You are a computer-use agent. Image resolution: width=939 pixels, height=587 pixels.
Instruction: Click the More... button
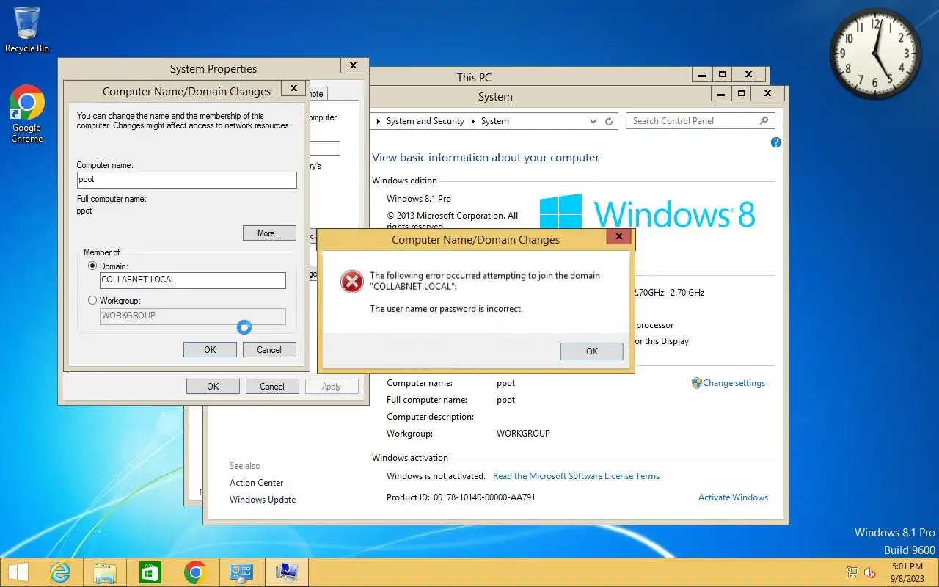(269, 233)
